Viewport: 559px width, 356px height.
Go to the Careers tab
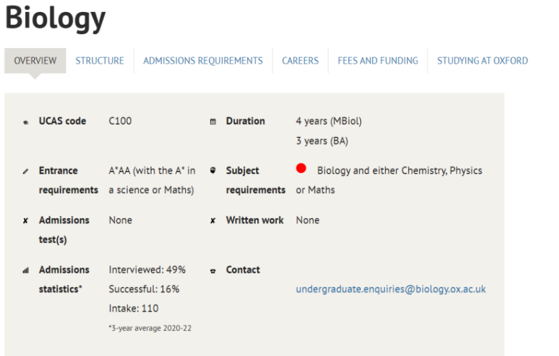coord(300,60)
